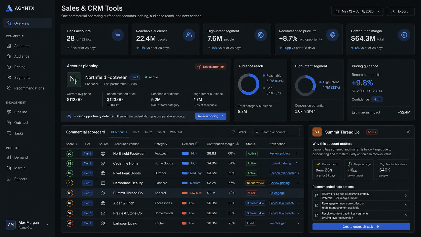Open the Filters button
Screen dimensions: 421x237
tap(239, 132)
